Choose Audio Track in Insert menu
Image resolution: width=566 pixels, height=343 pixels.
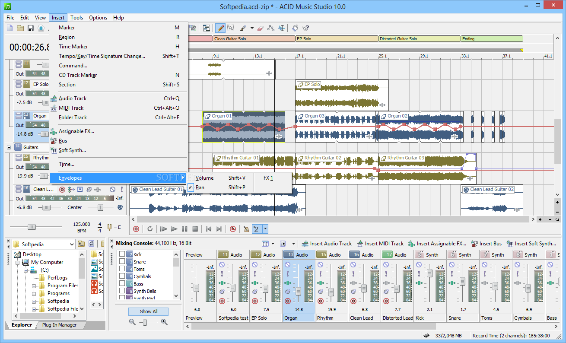pyautogui.click(x=118, y=98)
